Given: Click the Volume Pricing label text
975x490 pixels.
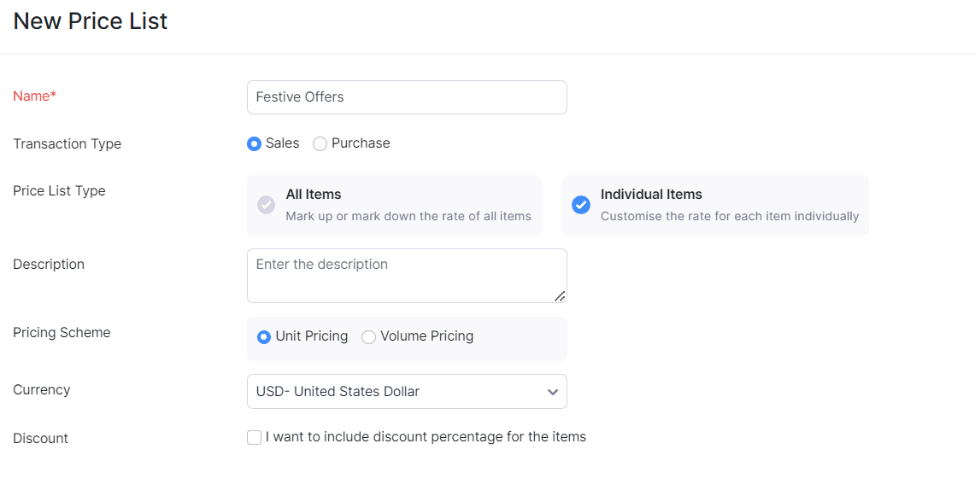Looking at the screenshot, I should tap(426, 336).
